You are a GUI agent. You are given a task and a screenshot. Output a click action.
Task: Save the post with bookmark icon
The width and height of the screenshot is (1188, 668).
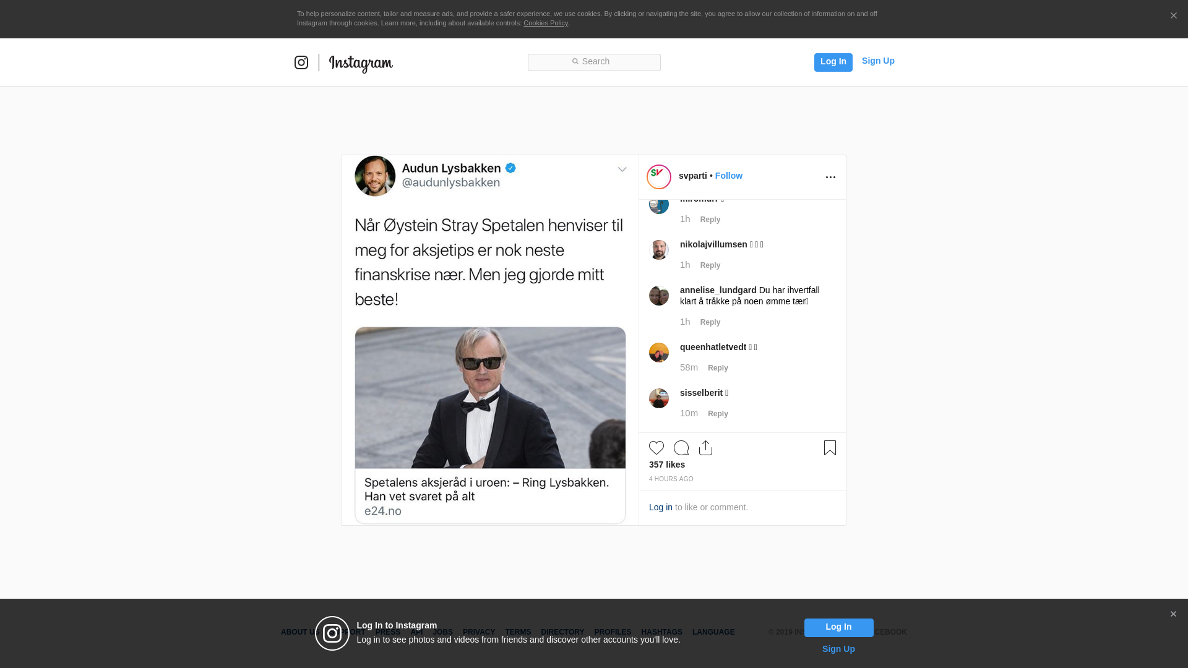point(830,448)
